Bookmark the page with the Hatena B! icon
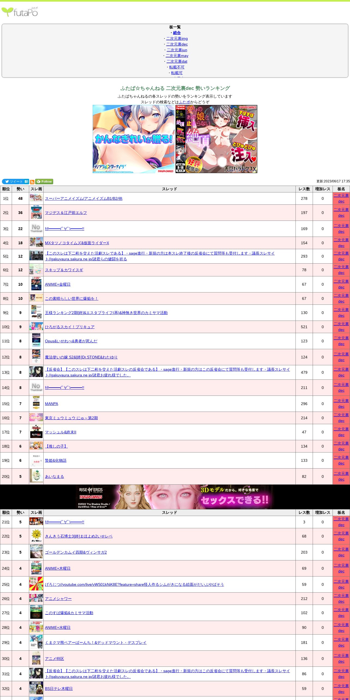 26,182
